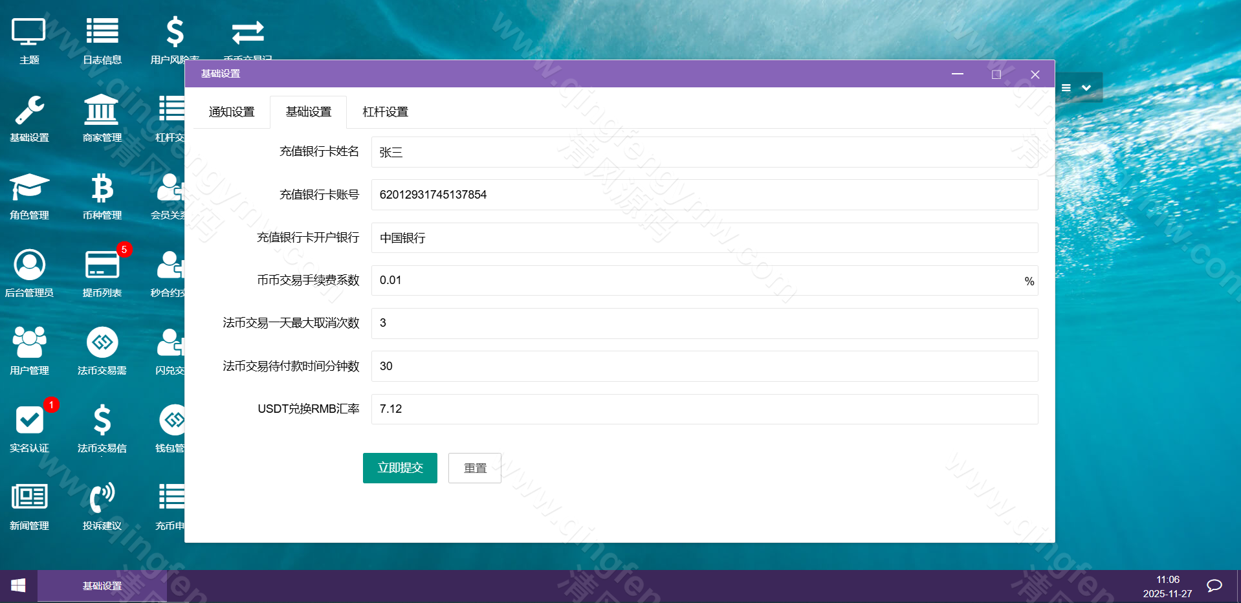
Task: Expand the chevron dropdown at top right
Action: 1084,87
